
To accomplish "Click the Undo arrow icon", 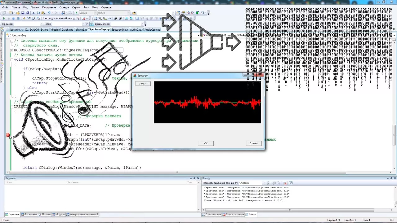I will click(49, 13).
